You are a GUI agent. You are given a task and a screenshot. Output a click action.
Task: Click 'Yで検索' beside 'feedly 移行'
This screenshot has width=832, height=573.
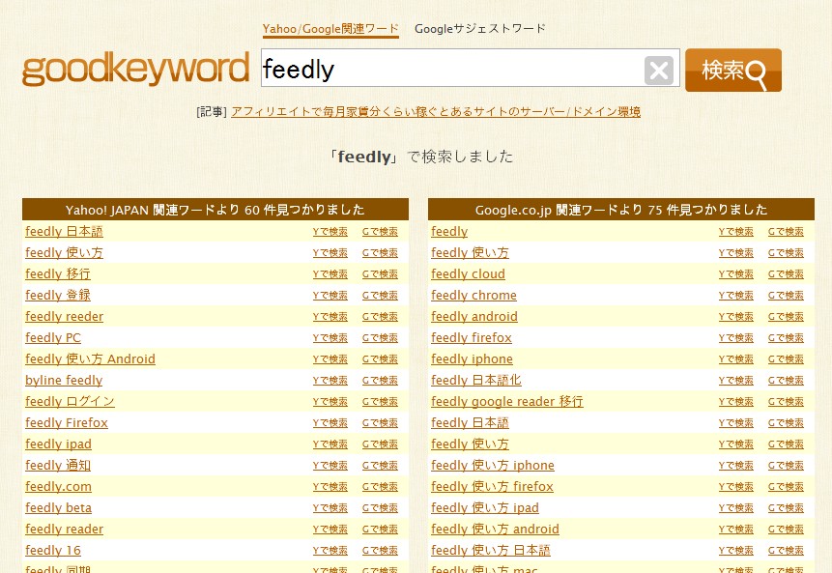pos(330,274)
